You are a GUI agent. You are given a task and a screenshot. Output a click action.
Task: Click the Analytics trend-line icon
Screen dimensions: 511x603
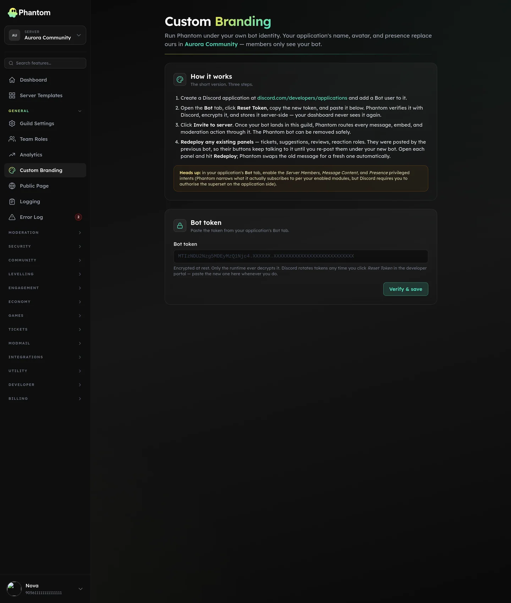pyautogui.click(x=12, y=155)
